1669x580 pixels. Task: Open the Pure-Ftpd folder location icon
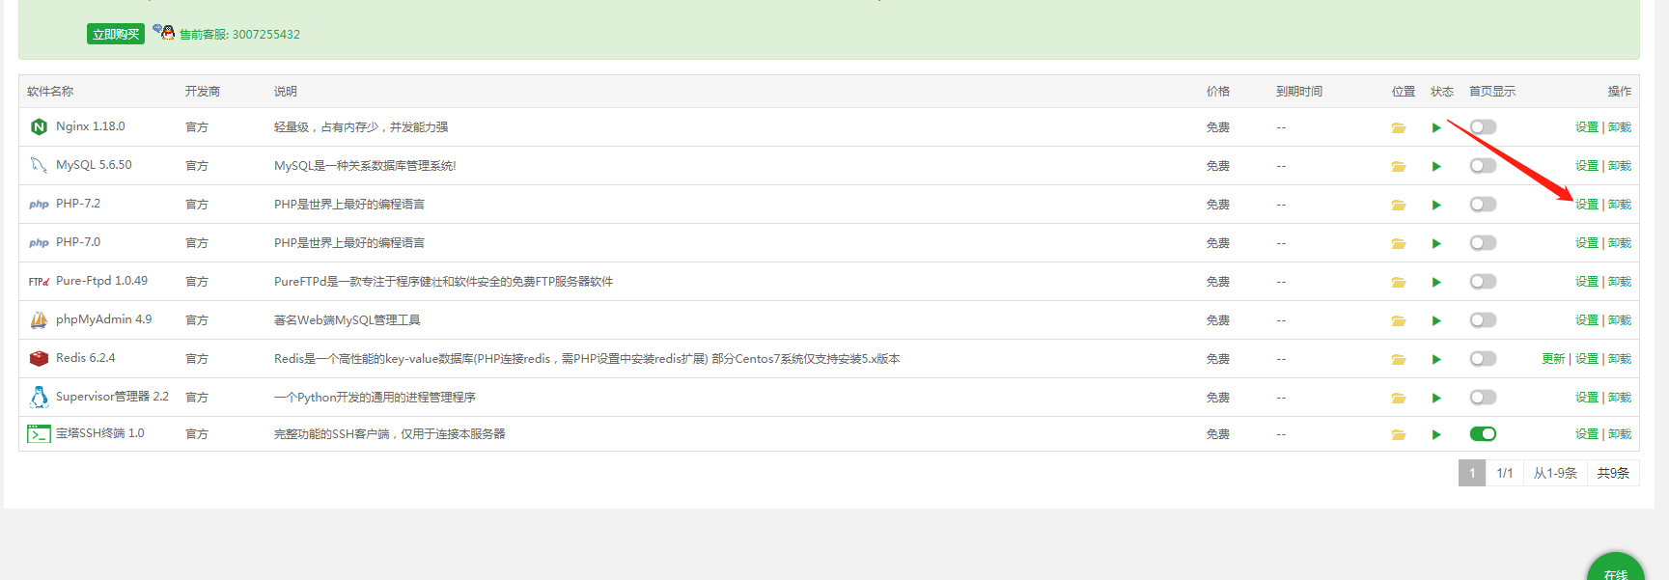click(x=1398, y=282)
